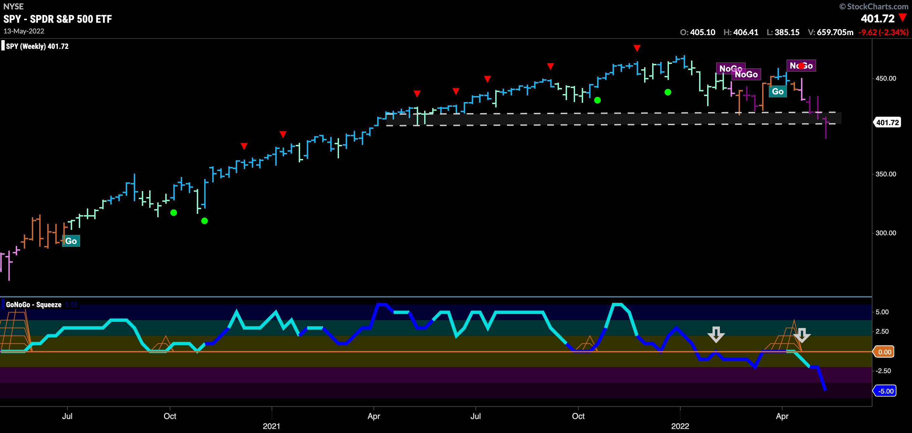The height and width of the screenshot is (433, 912).
Task: Click the blue -5.00 oscillator value tag
Action: tap(885, 391)
